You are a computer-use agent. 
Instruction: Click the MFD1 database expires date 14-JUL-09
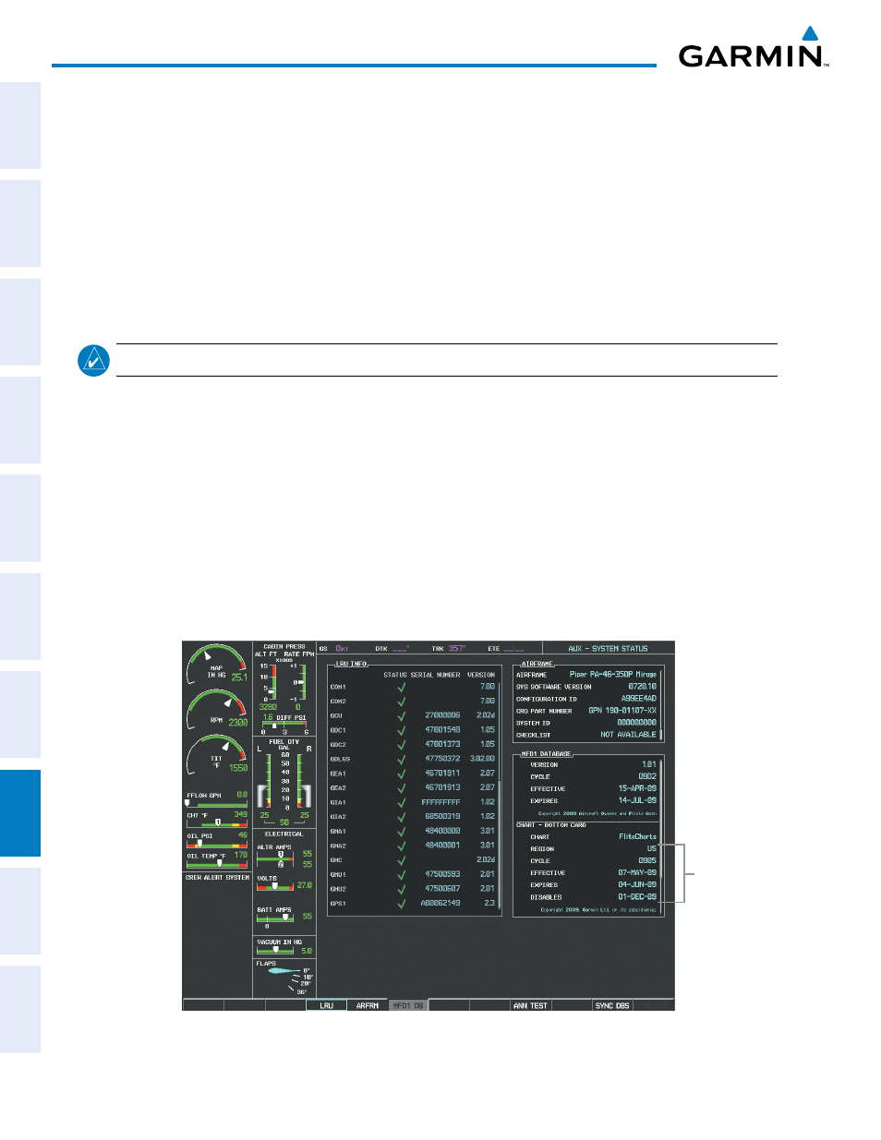tap(637, 801)
